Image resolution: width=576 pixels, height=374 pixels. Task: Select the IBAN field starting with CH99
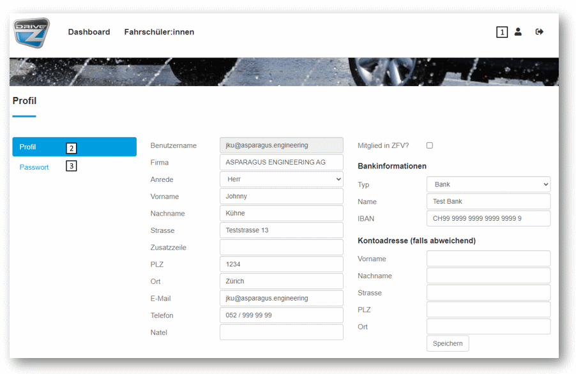(x=488, y=218)
